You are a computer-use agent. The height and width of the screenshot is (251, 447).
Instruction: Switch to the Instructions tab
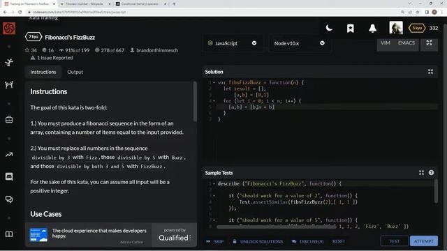pos(43,72)
